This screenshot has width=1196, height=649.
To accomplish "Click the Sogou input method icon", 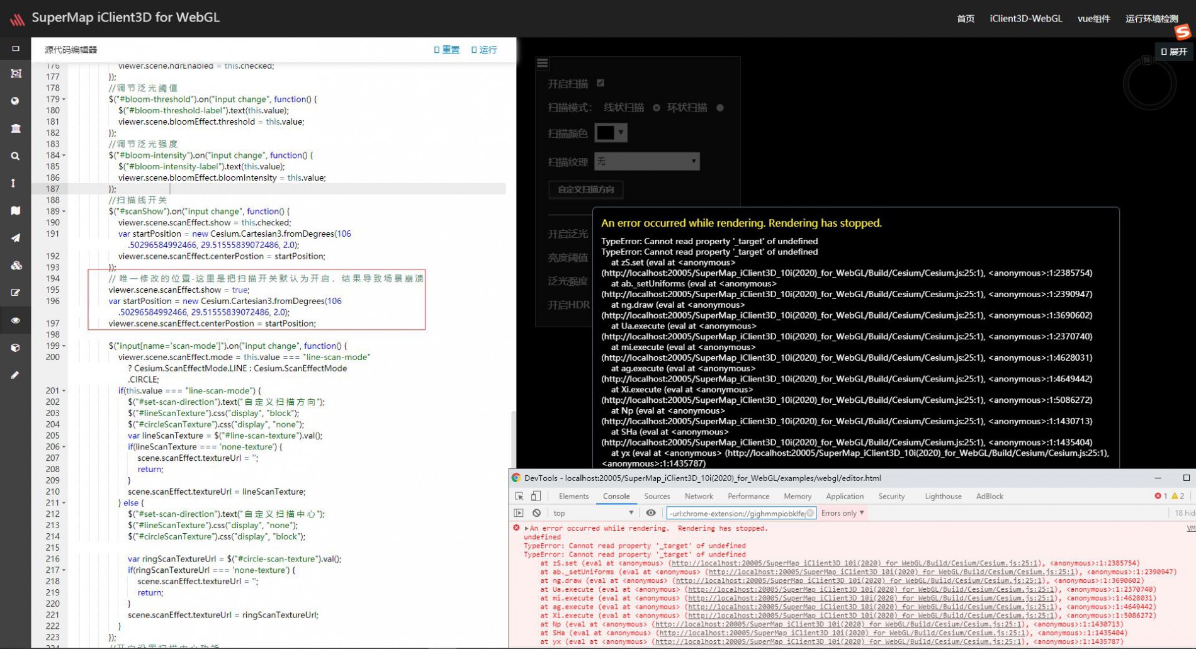I will coord(1182,31).
